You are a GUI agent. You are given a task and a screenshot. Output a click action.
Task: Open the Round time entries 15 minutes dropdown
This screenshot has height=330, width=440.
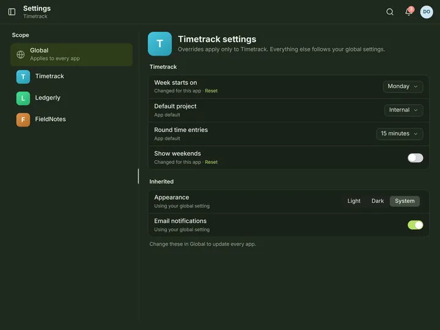pos(400,134)
